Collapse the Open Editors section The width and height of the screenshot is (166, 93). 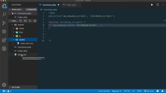click(10, 10)
